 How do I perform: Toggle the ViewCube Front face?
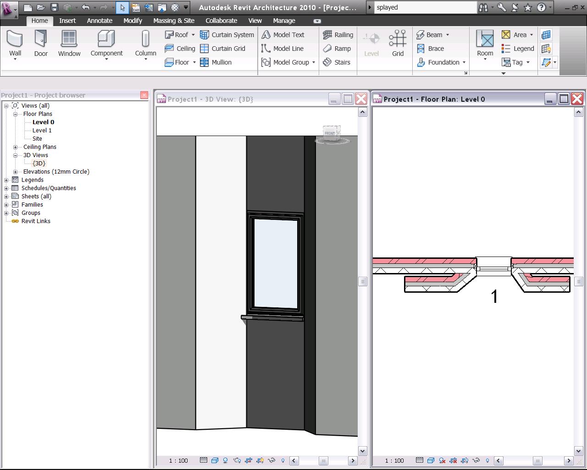tap(330, 133)
